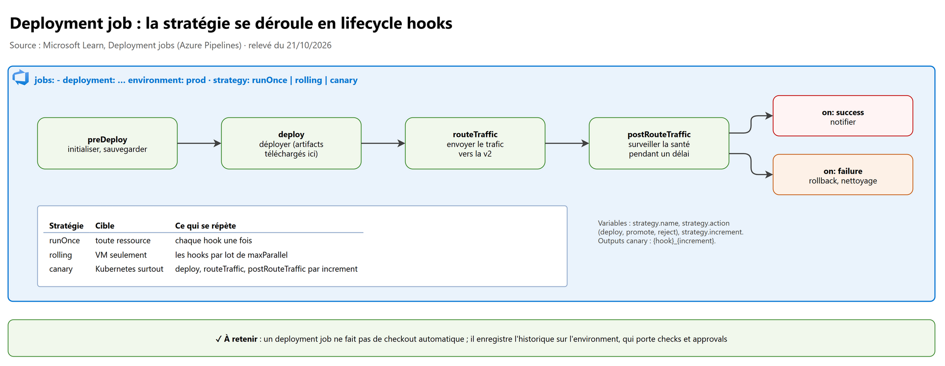
Task: Click 'les hooks par lot de maxParallel'
Action: 231,255
